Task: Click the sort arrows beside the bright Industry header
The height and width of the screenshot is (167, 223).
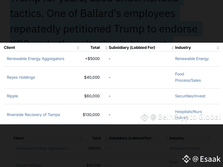Action: click(218, 48)
